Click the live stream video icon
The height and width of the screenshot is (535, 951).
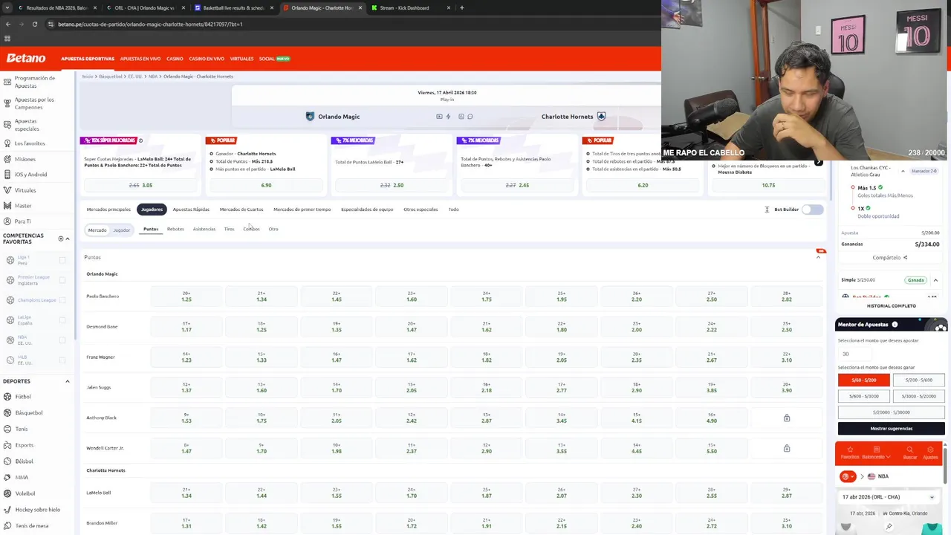[x=439, y=117]
